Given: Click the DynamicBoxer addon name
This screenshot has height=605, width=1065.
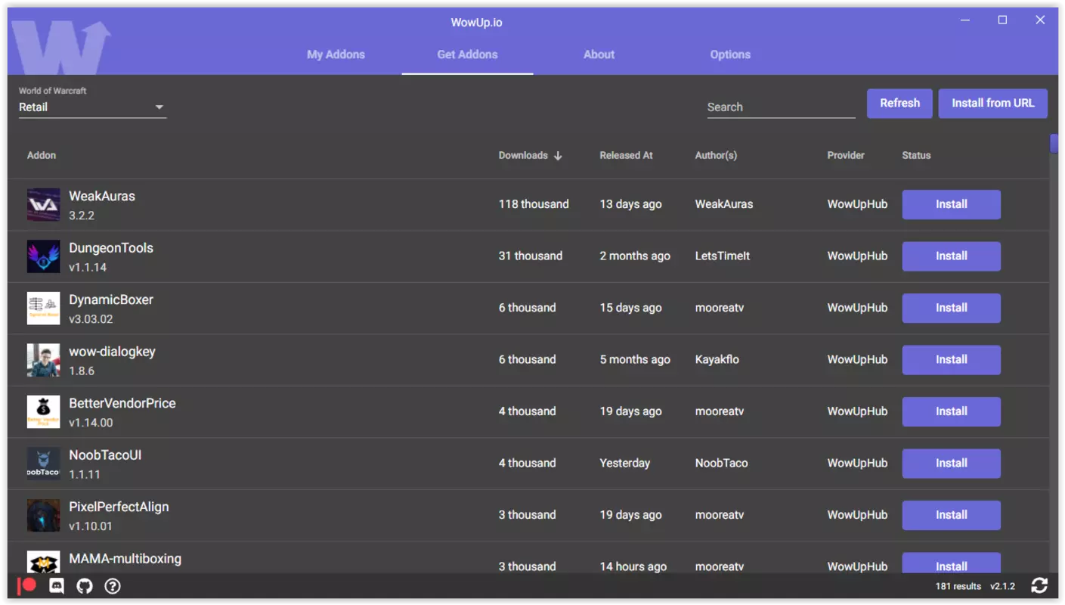Looking at the screenshot, I should 111,299.
